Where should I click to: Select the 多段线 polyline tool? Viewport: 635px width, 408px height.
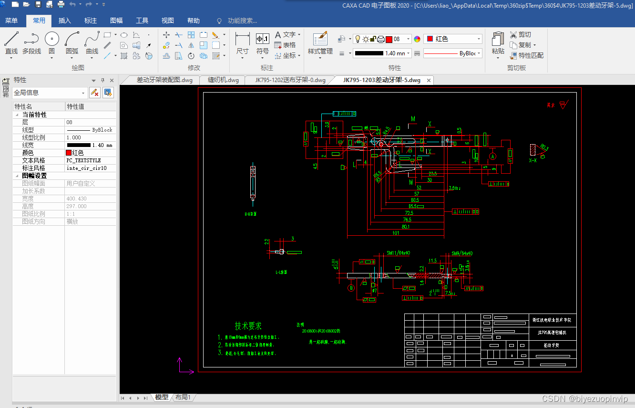tap(31, 43)
